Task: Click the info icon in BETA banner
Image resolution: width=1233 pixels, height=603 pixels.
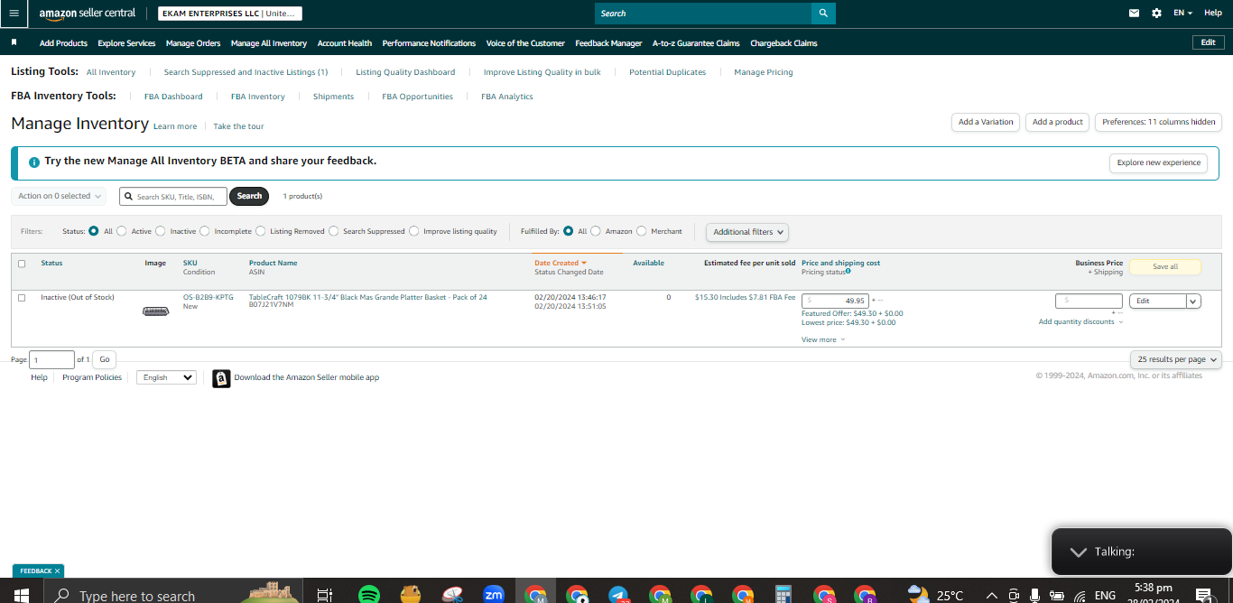Action: point(34,162)
